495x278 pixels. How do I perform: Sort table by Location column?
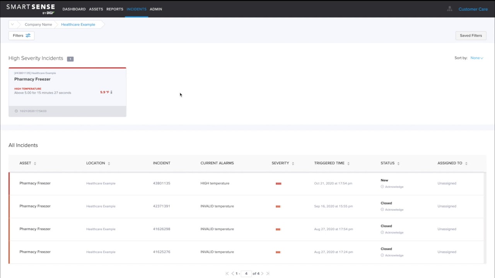point(109,163)
